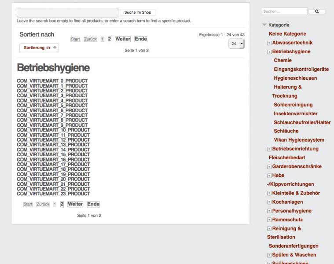Image resolution: width=334 pixels, height=264 pixels.
Task: Collapse the Betriebshygiene category arrow
Action: (269, 52)
